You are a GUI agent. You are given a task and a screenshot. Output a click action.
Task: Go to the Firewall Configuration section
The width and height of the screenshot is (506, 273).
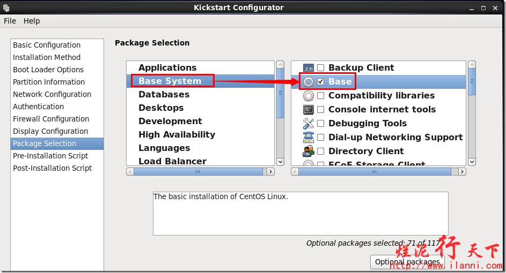coord(51,119)
